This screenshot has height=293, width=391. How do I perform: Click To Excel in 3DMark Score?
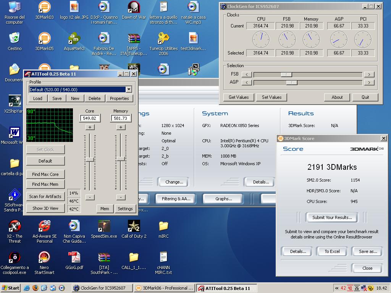click(x=332, y=251)
